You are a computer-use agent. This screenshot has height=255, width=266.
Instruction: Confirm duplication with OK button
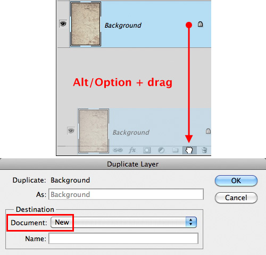pyautogui.click(x=236, y=180)
